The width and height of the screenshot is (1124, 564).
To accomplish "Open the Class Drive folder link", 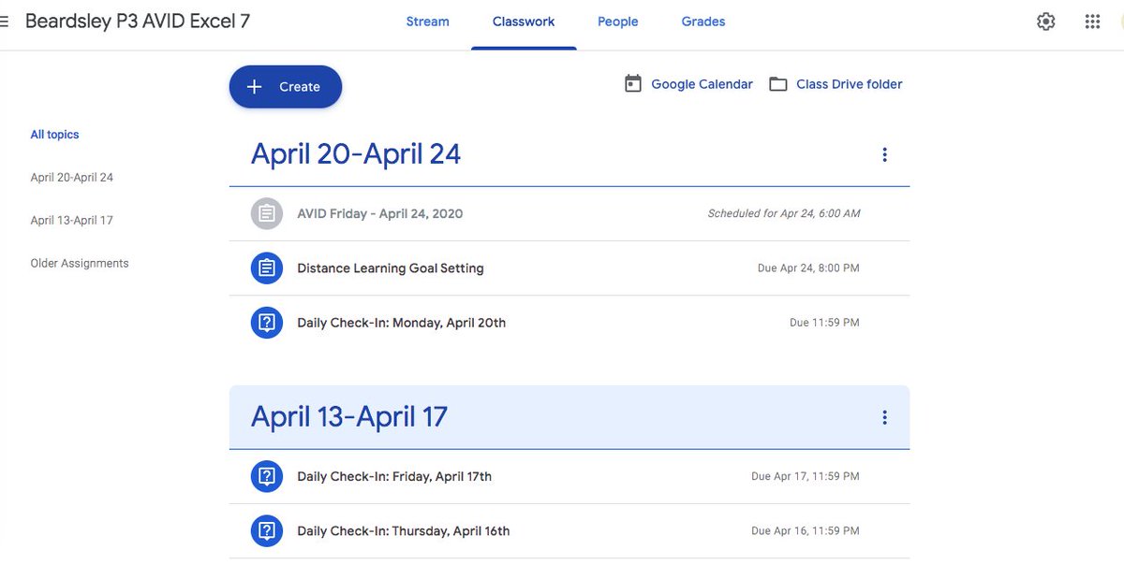I will (850, 84).
